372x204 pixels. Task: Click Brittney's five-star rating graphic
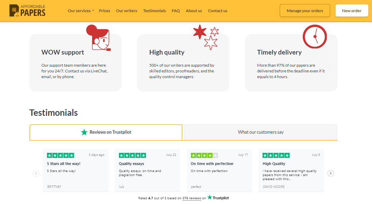[60, 155]
